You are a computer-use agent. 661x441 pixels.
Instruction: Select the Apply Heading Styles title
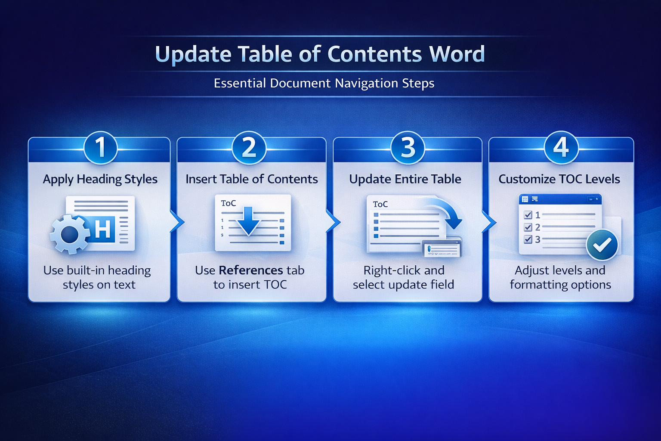point(100,179)
